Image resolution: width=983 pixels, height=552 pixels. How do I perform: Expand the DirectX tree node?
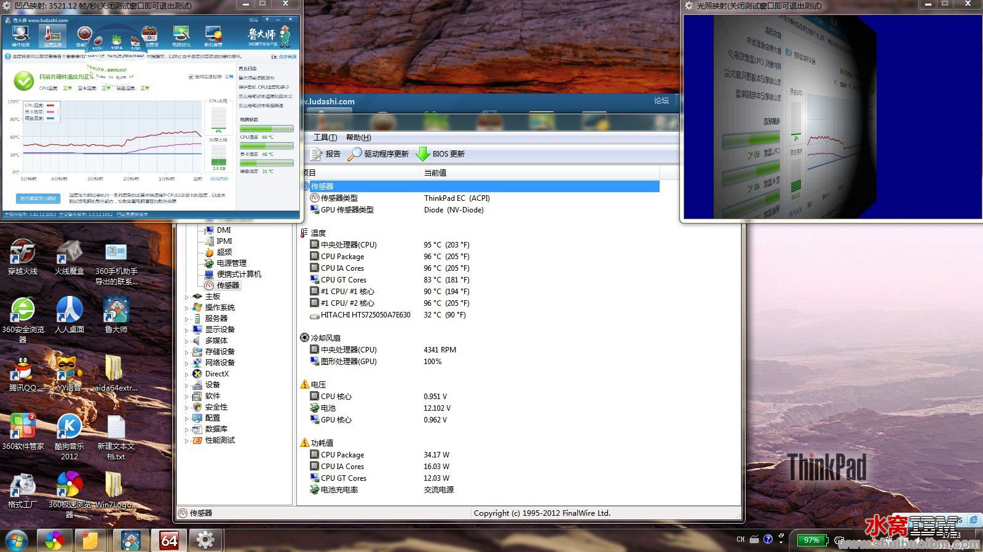tap(187, 375)
